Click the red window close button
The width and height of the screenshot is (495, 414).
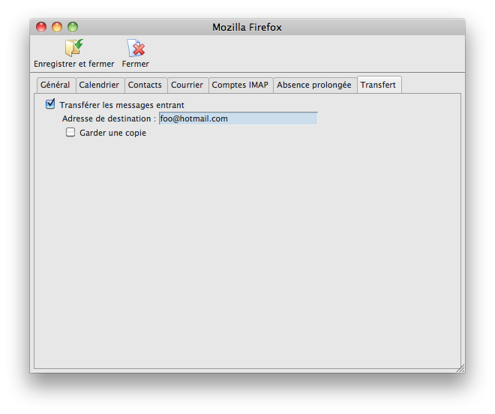(41, 27)
